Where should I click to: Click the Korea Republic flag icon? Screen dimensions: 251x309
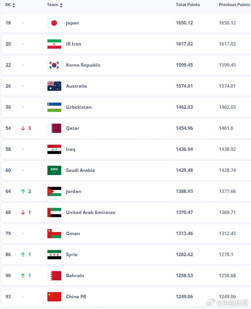[x=54, y=65]
